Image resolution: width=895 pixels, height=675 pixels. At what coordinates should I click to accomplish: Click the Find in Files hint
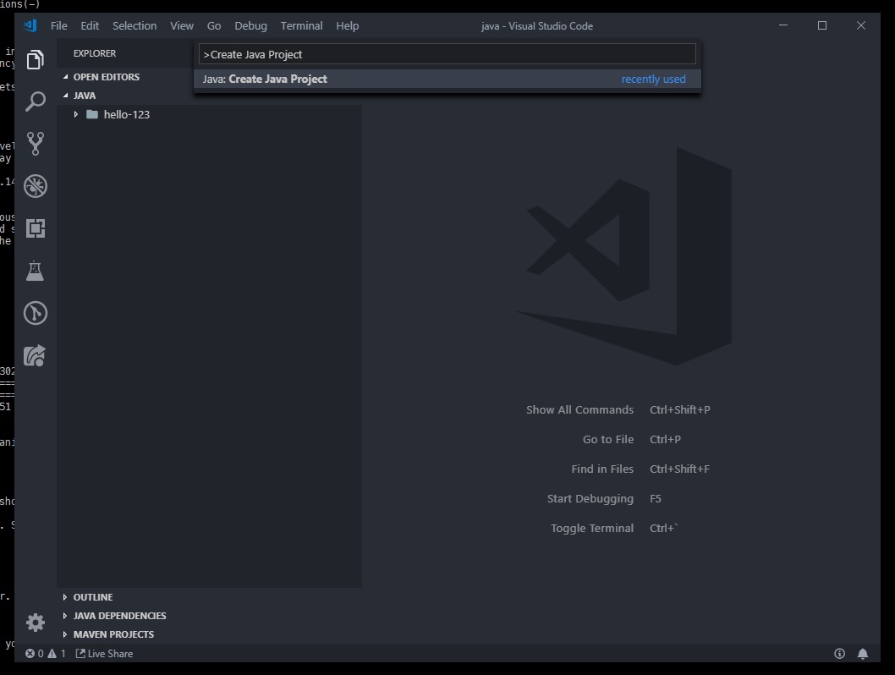(x=602, y=469)
